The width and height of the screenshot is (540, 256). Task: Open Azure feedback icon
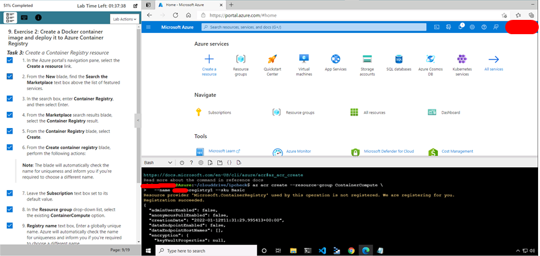(x=496, y=27)
